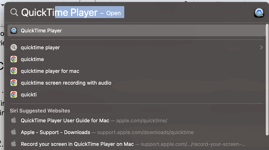This screenshot has height=150, width=269.
Task: Choose 'quicktime screen recording with audio' suggestion
Action: click(x=136, y=83)
